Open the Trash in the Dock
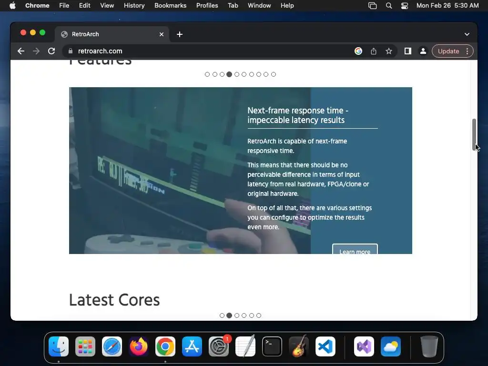The width and height of the screenshot is (488, 366). (429, 346)
